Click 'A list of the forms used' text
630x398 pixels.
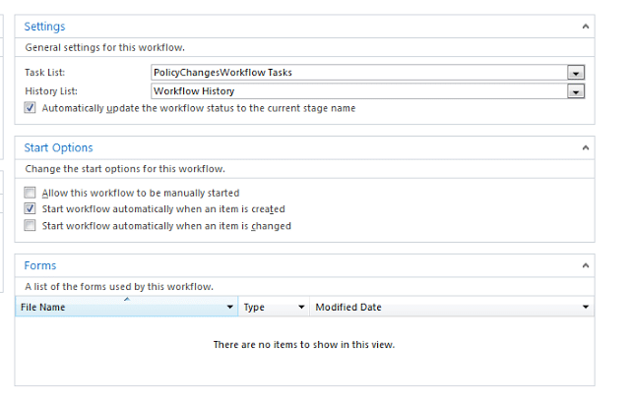point(119,287)
